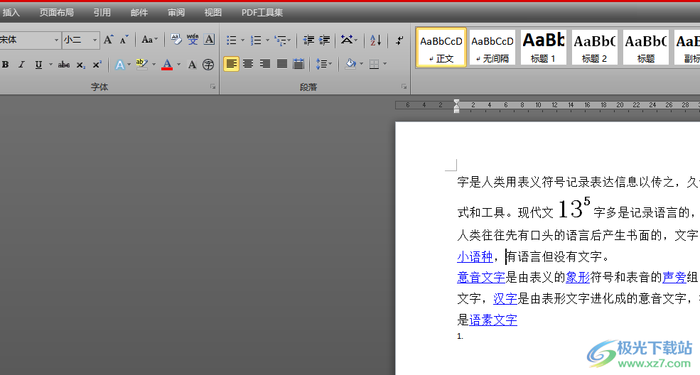Click the Enclose Characters circle icon

(x=208, y=65)
